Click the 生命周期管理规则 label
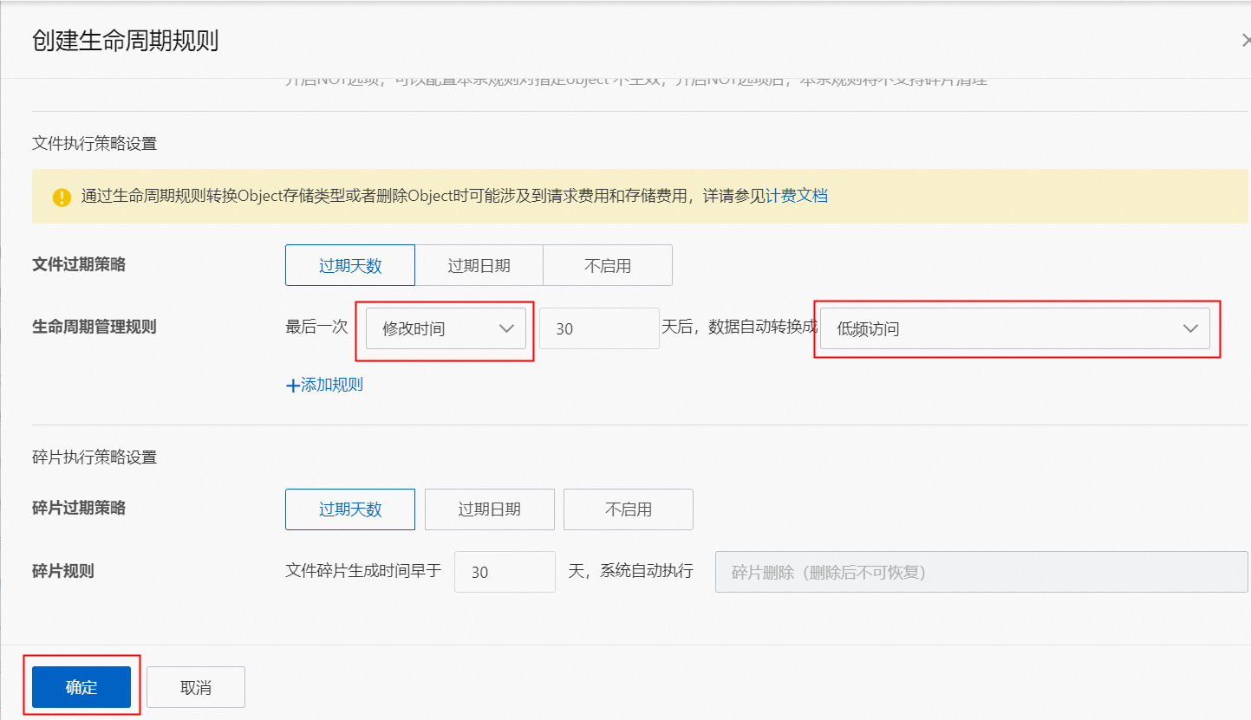1251x720 pixels. 94,328
